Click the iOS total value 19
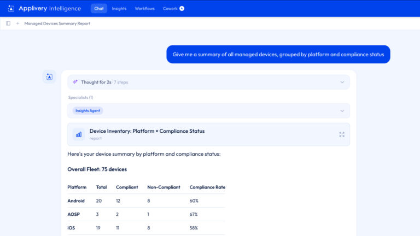420x236 pixels. (x=98, y=228)
